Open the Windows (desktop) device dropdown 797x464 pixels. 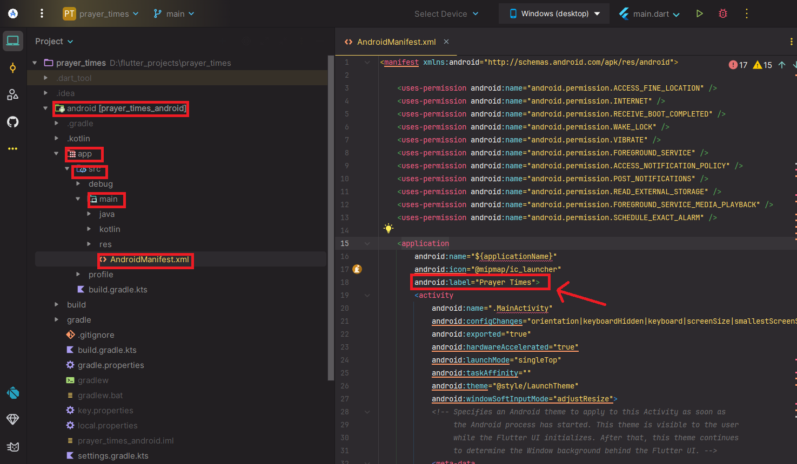(x=554, y=13)
